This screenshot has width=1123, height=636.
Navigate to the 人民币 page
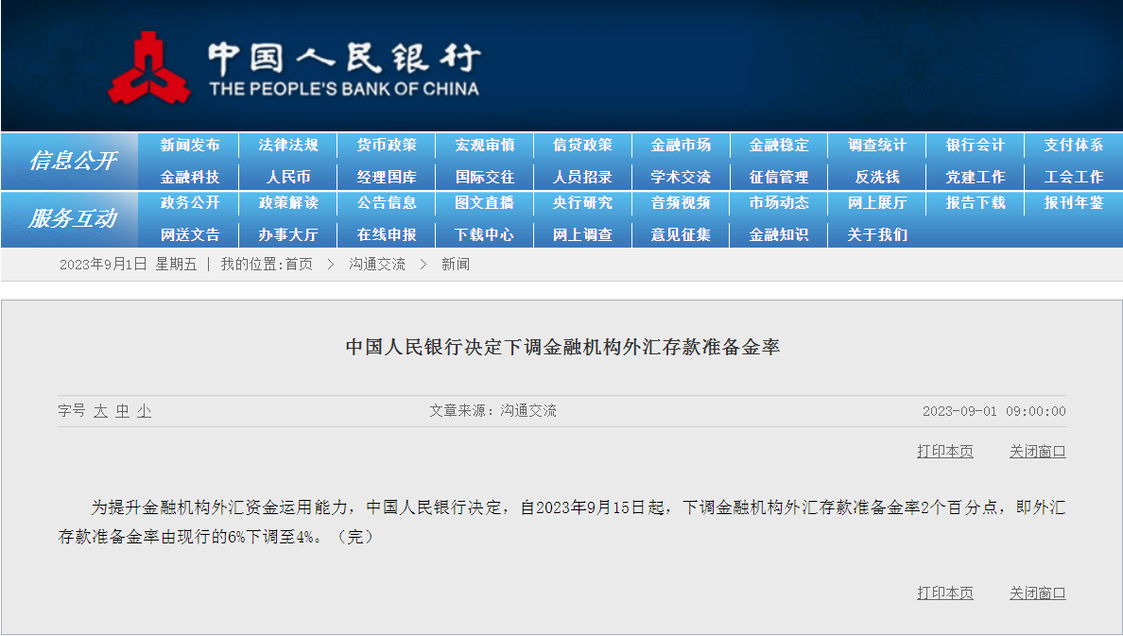pyautogui.click(x=288, y=177)
